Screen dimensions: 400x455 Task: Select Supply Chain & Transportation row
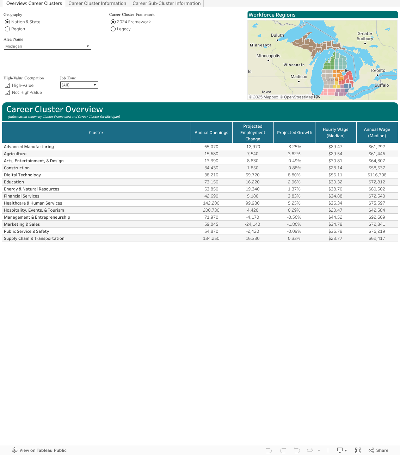pyautogui.click(x=200, y=238)
